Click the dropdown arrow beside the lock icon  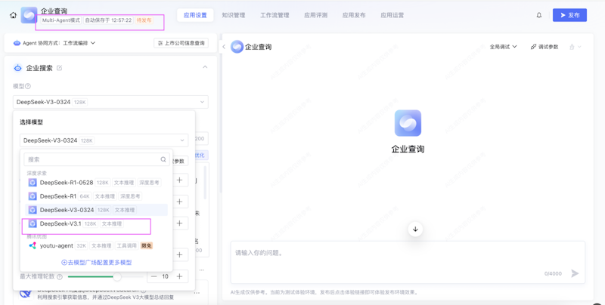[579, 47]
